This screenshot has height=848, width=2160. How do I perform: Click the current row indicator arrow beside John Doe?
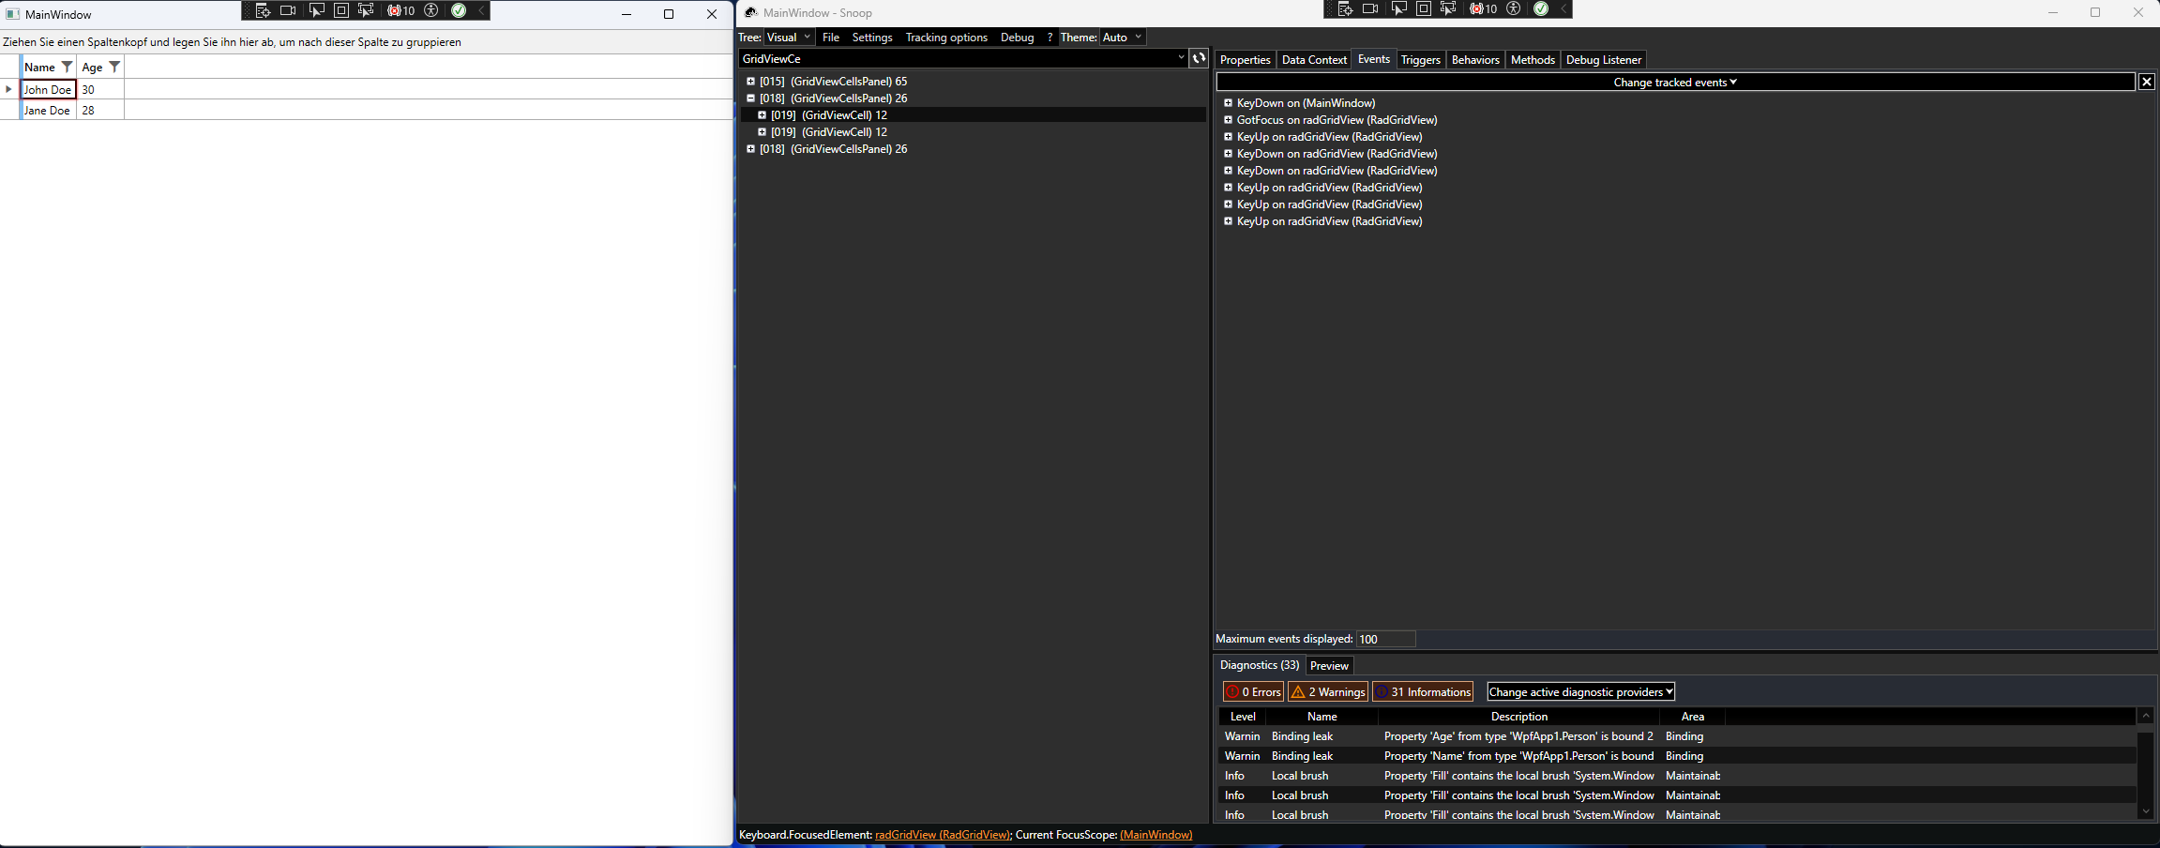point(9,89)
